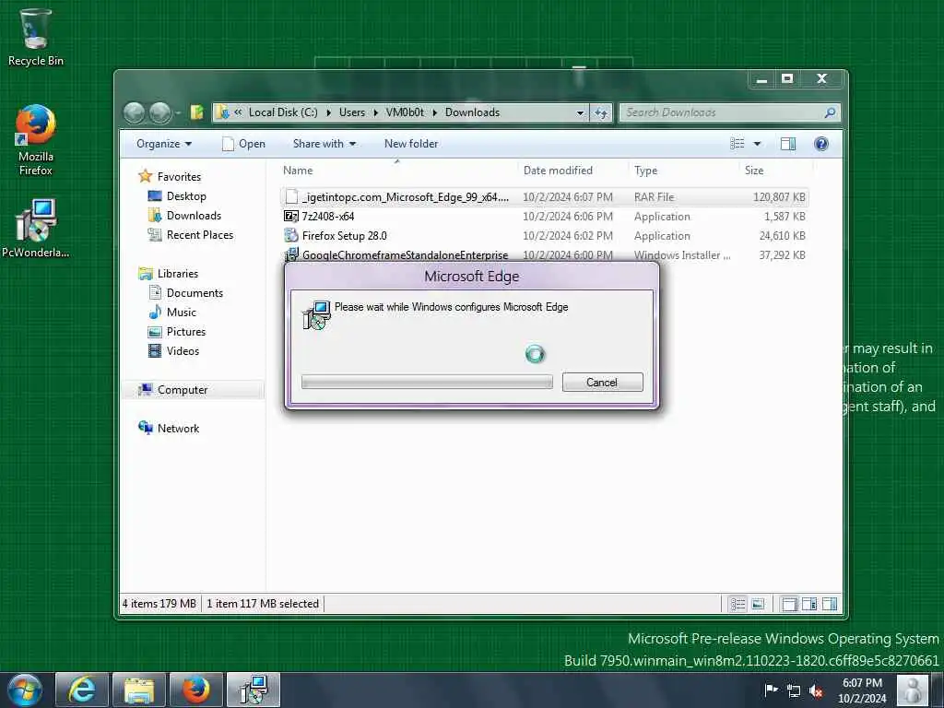Open the recent pages dropdown arrow
The height and width of the screenshot is (708, 944).
click(x=178, y=112)
